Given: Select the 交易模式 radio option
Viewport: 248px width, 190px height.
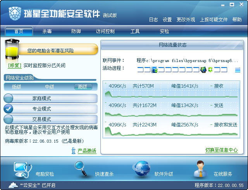Looking at the screenshot, I should [x=8, y=119].
